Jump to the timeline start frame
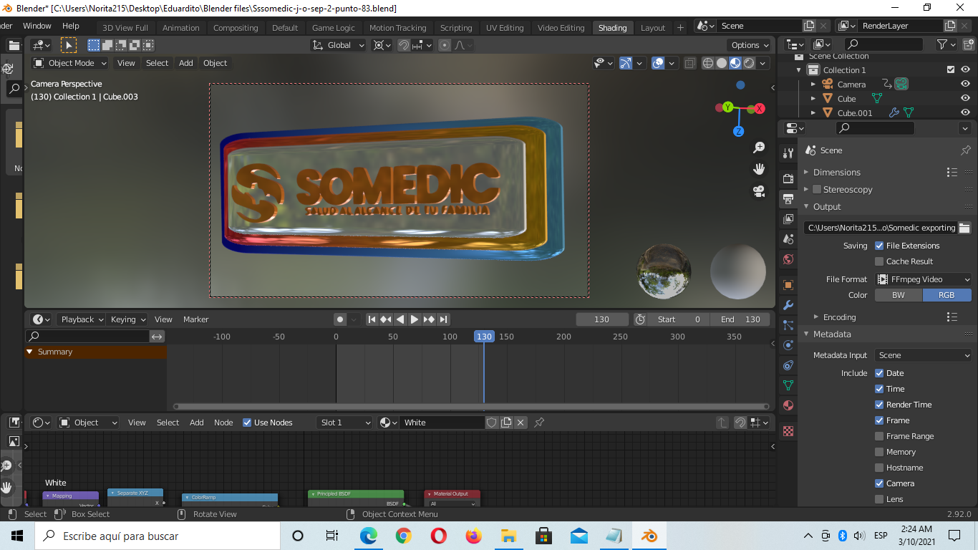 coord(372,319)
